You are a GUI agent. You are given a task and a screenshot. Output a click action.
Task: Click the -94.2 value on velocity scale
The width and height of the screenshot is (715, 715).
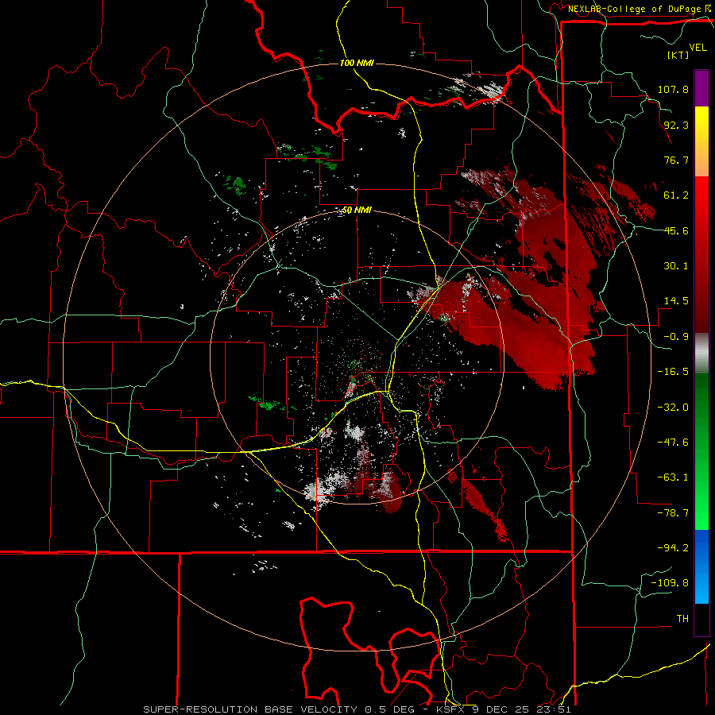pos(673,547)
